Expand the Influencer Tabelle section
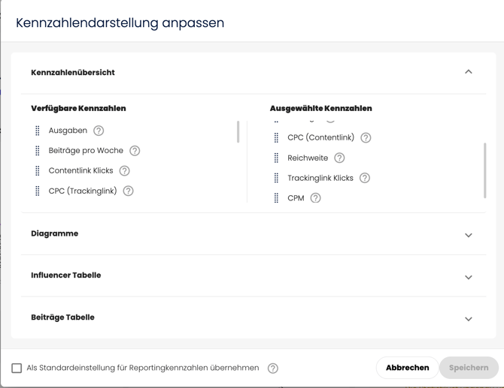This screenshot has height=388, width=504. [469, 277]
